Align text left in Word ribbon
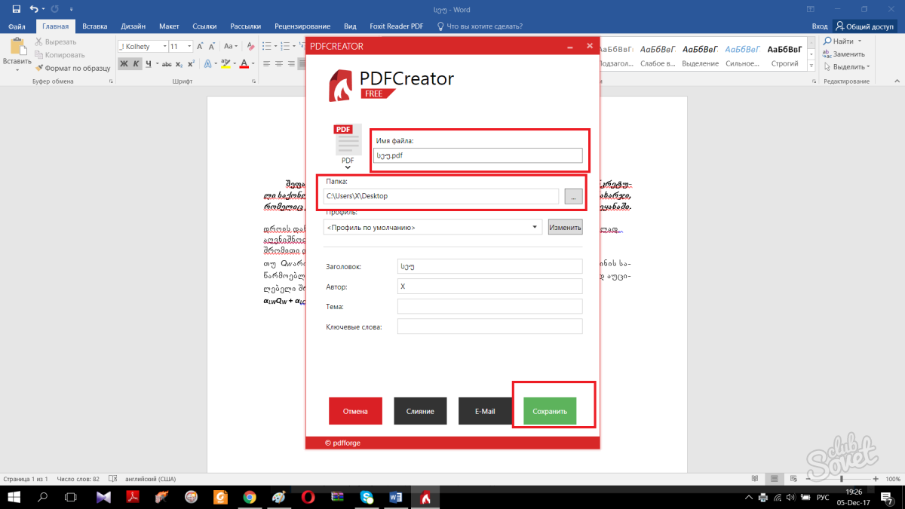This screenshot has height=509, width=905. [x=266, y=64]
